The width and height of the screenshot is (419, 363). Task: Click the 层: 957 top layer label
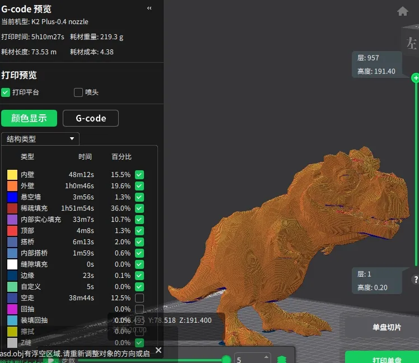tap(368, 58)
